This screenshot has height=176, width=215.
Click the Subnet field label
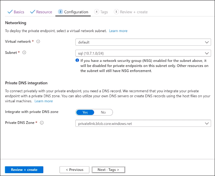tap(11, 53)
